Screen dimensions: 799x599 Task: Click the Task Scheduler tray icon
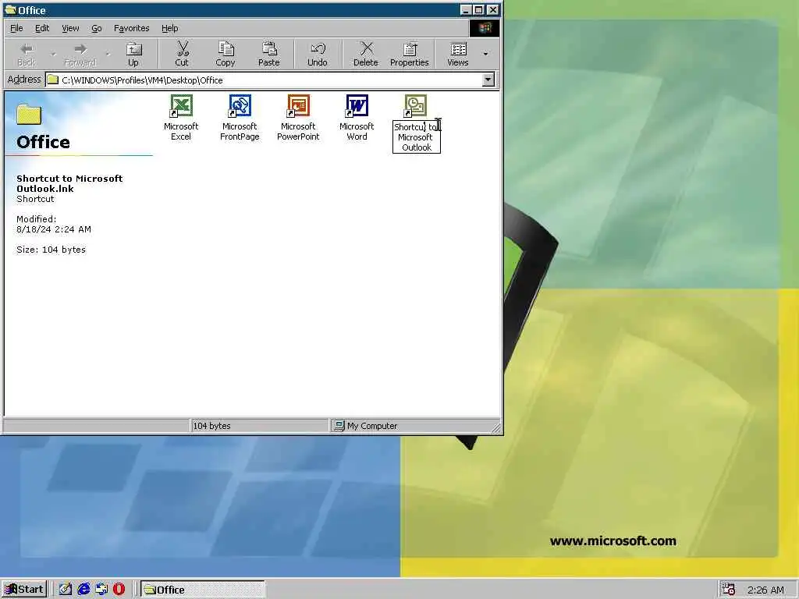pyautogui.click(x=729, y=590)
